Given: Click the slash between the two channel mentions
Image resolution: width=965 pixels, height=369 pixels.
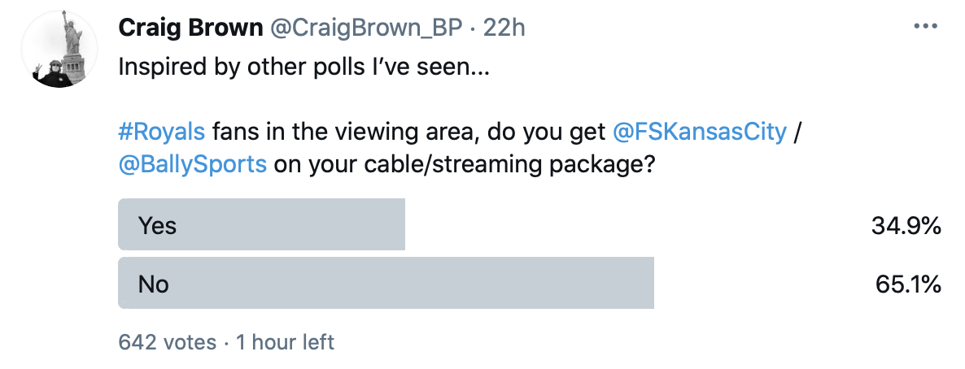Looking at the screenshot, I should coord(799,131).
